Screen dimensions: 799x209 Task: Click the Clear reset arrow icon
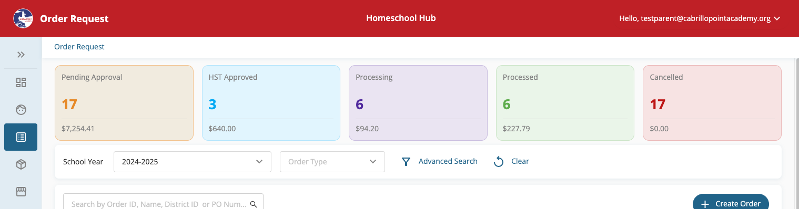coord(499,162)
